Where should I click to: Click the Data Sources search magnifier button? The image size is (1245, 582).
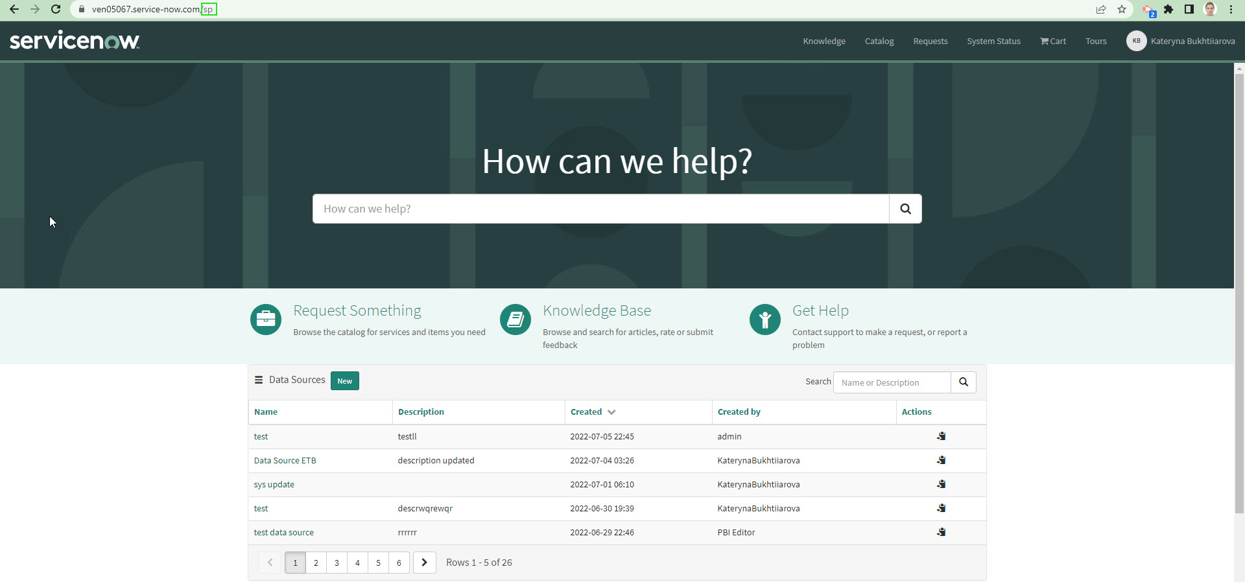tap(963, 382)
